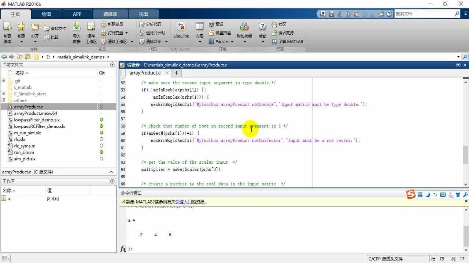Open MATLAB 预设 preferences
This screenshot has height=263, width=469.
click(x=217, y=24)
